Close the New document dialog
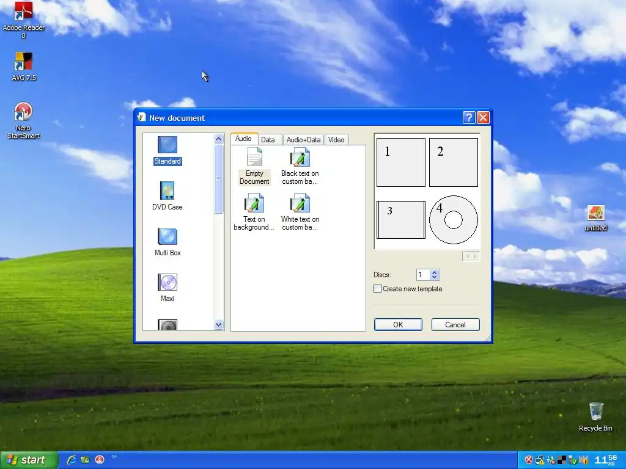The width and height of the screenshot is (626, 469). 483,118
